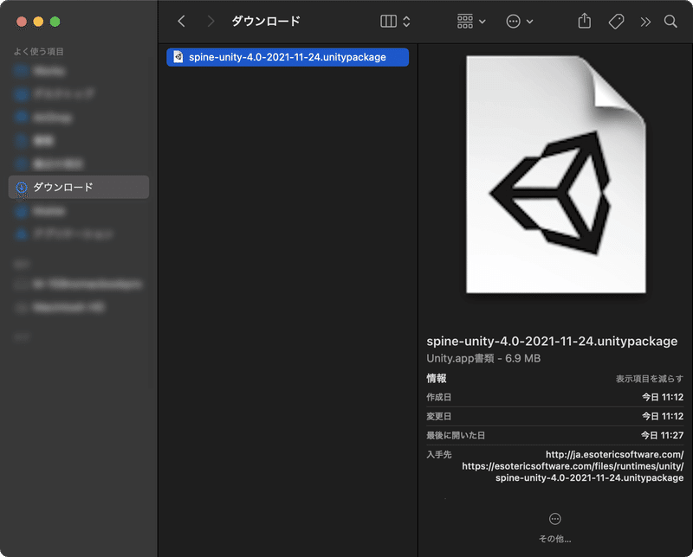
Task: Click the large Unity package preview thumbnail
Action: [555, 175]
